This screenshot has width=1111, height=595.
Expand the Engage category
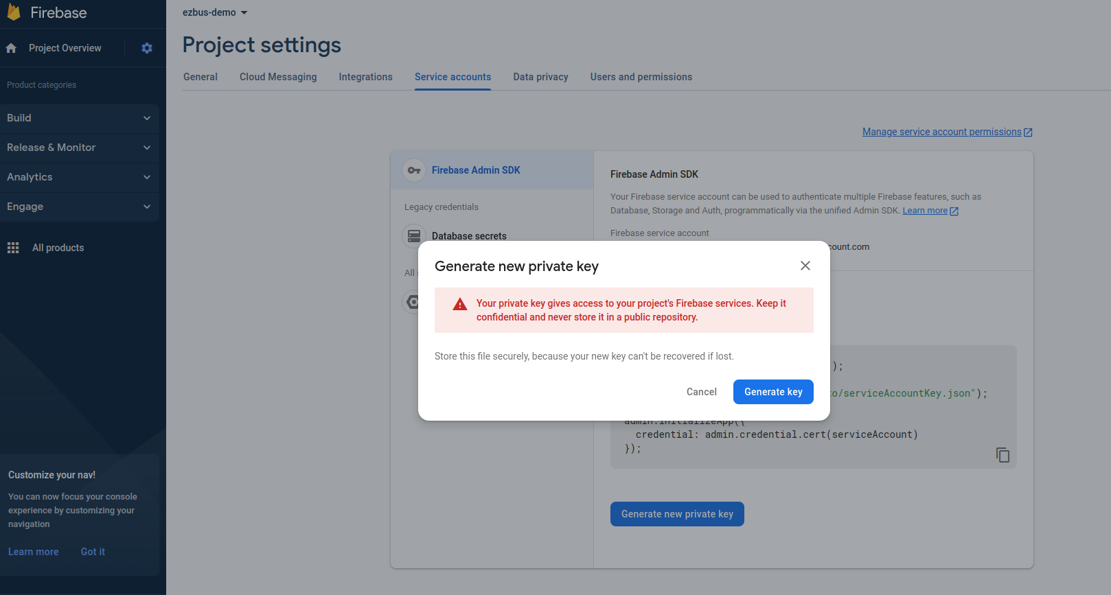(x=80, y=207)
